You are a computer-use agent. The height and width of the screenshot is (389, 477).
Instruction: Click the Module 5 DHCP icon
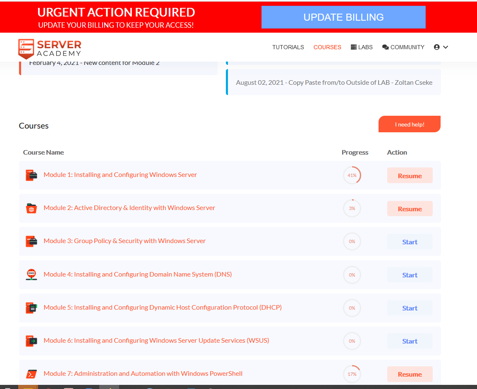coord(31,308)
